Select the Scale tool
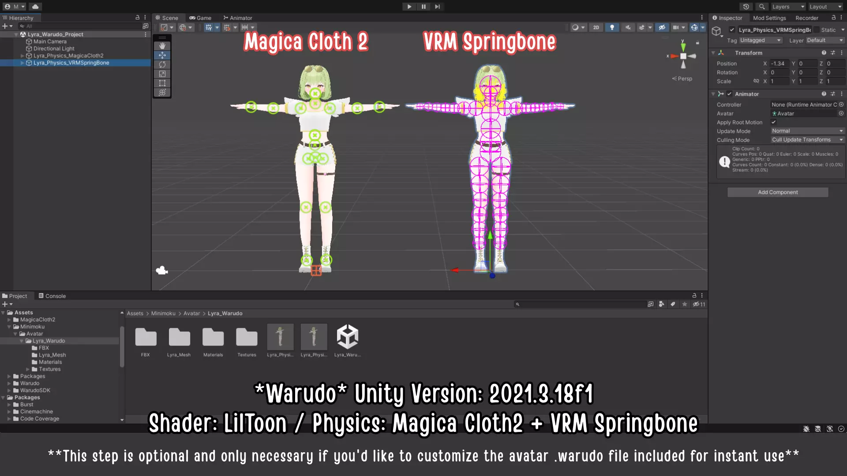 (x=162, y=74)
